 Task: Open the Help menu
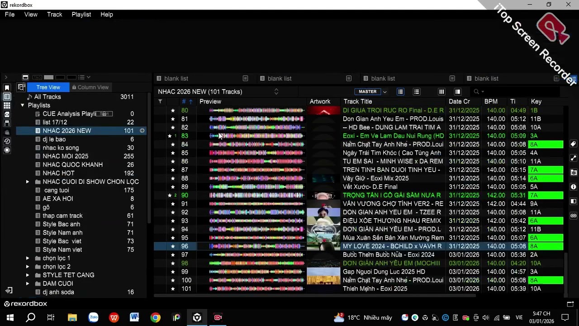click(x=107, y=14)
